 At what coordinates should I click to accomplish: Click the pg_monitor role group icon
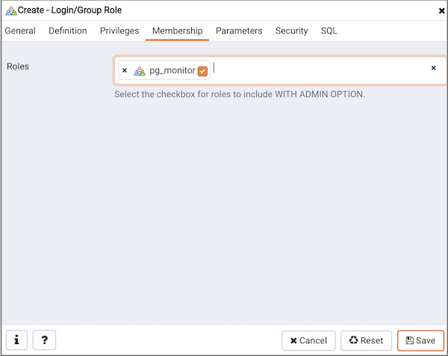point(140,70)
